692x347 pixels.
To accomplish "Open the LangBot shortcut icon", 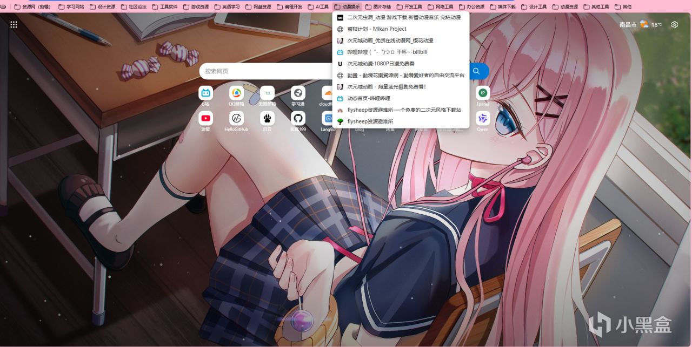I will pos(328,118).
